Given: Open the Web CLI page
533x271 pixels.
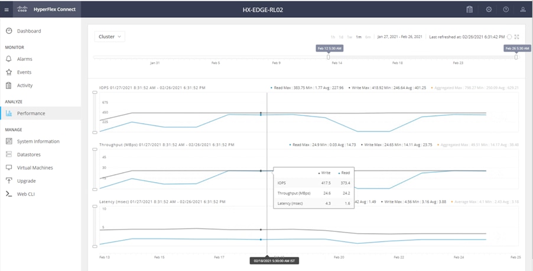Looking at the screenshot, I should [x=26, y=194].
